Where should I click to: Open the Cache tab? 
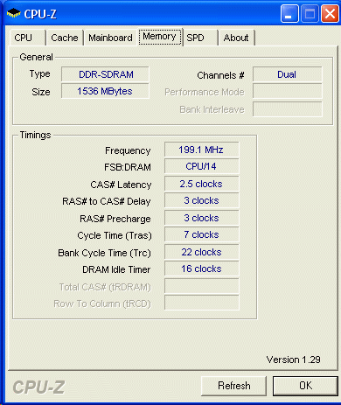65,38
